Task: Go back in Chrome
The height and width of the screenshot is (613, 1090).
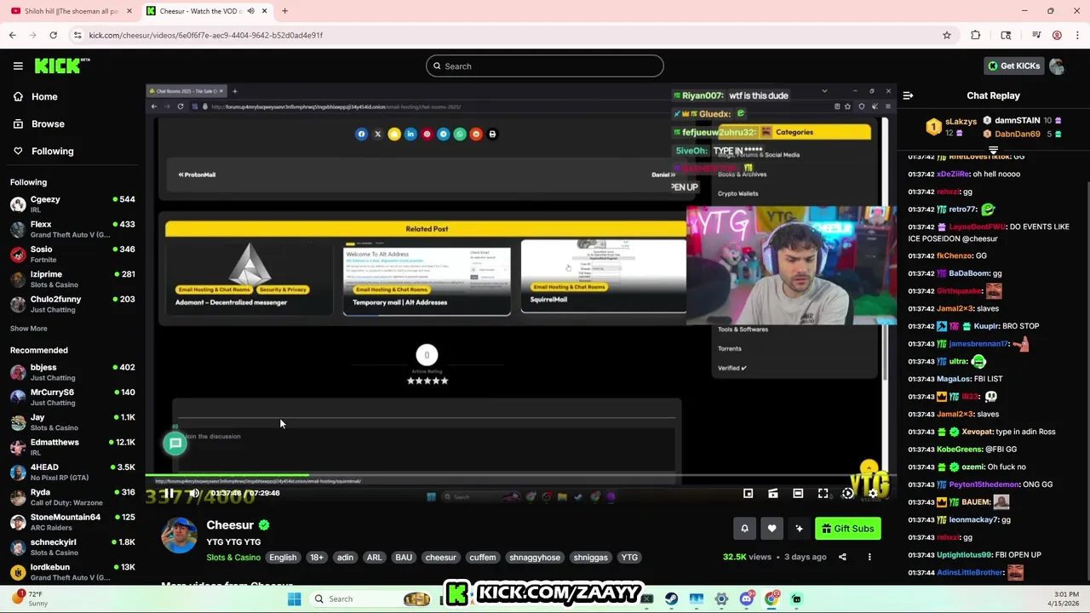Action: [12, 35]
